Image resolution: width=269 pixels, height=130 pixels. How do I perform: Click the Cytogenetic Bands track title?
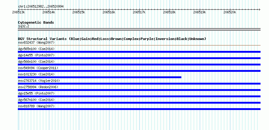pos(36,22)
